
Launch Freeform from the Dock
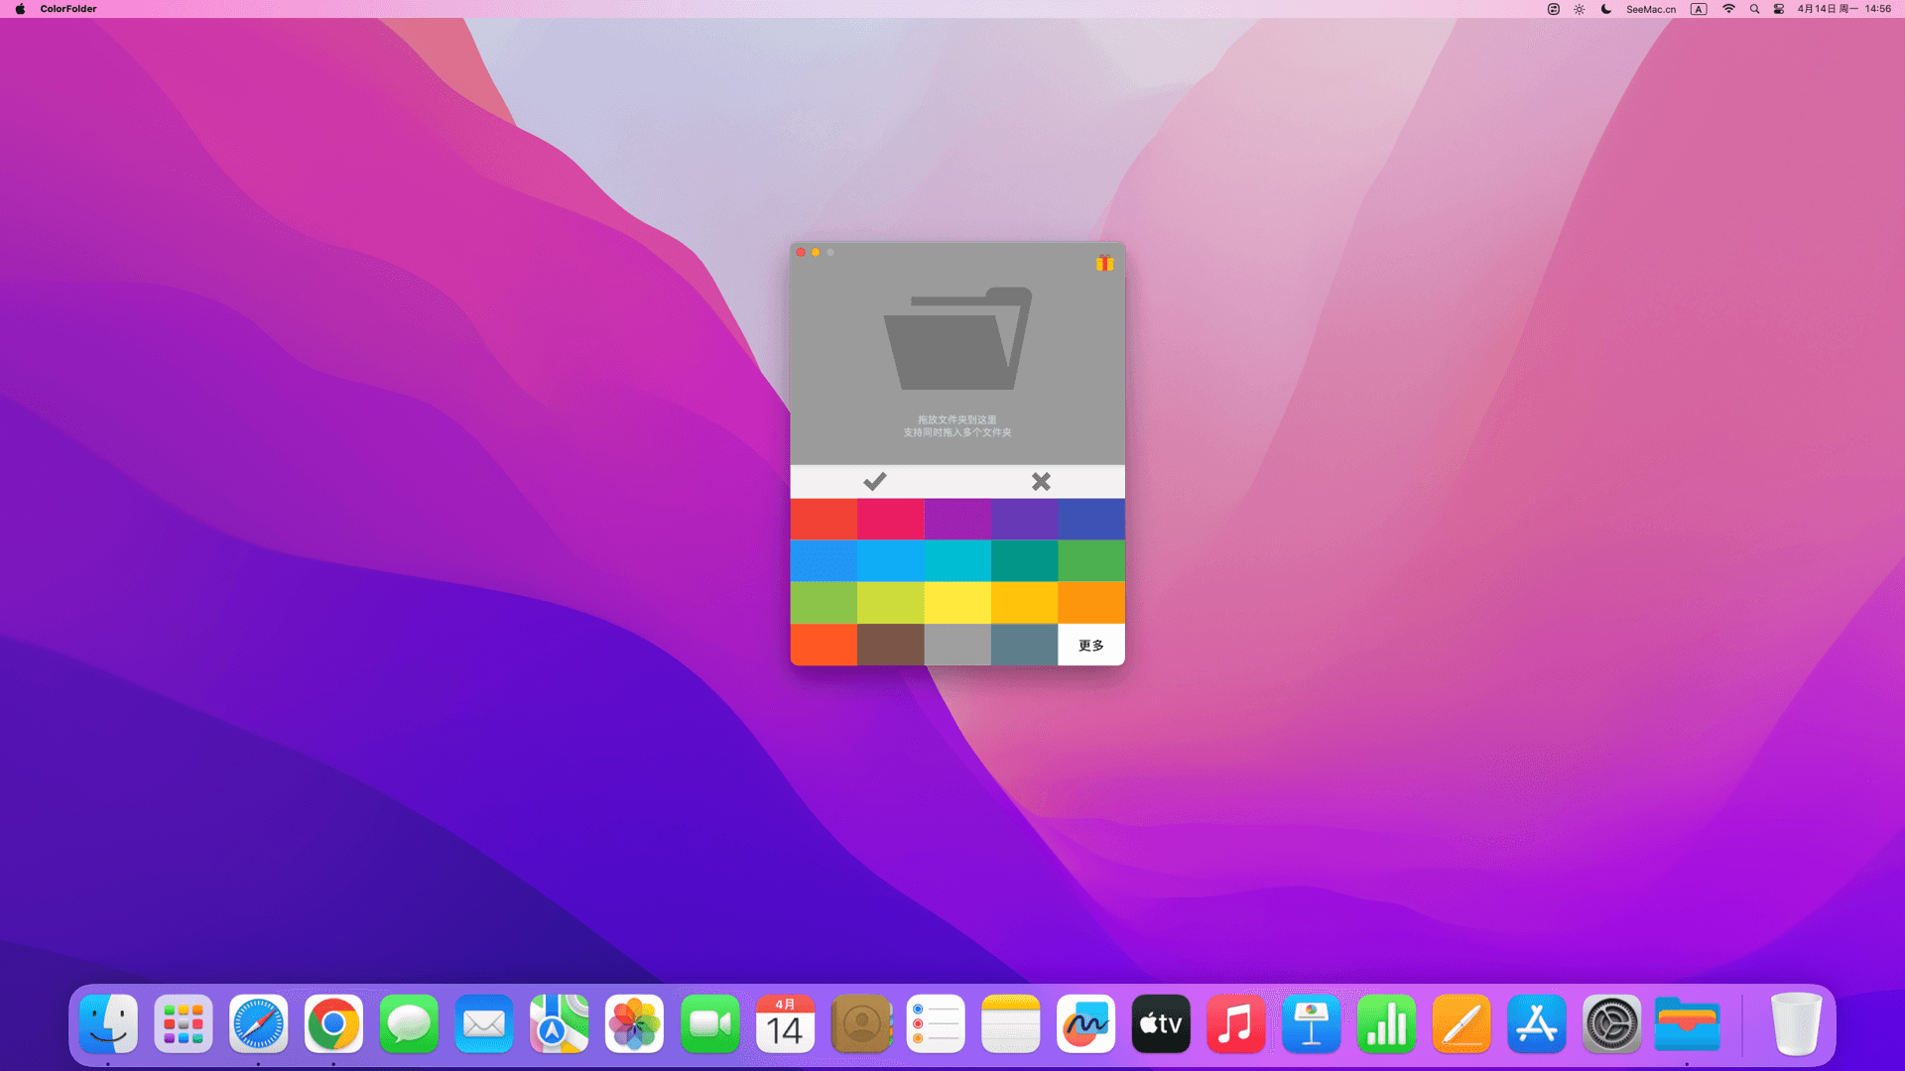click(x=1085, y=1023)
